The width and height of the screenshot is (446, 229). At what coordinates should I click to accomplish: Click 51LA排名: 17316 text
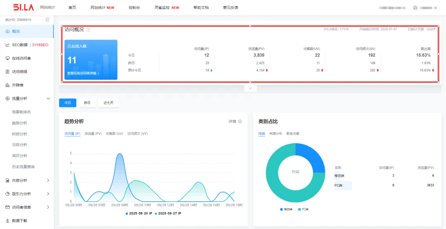tap(336, 29)
